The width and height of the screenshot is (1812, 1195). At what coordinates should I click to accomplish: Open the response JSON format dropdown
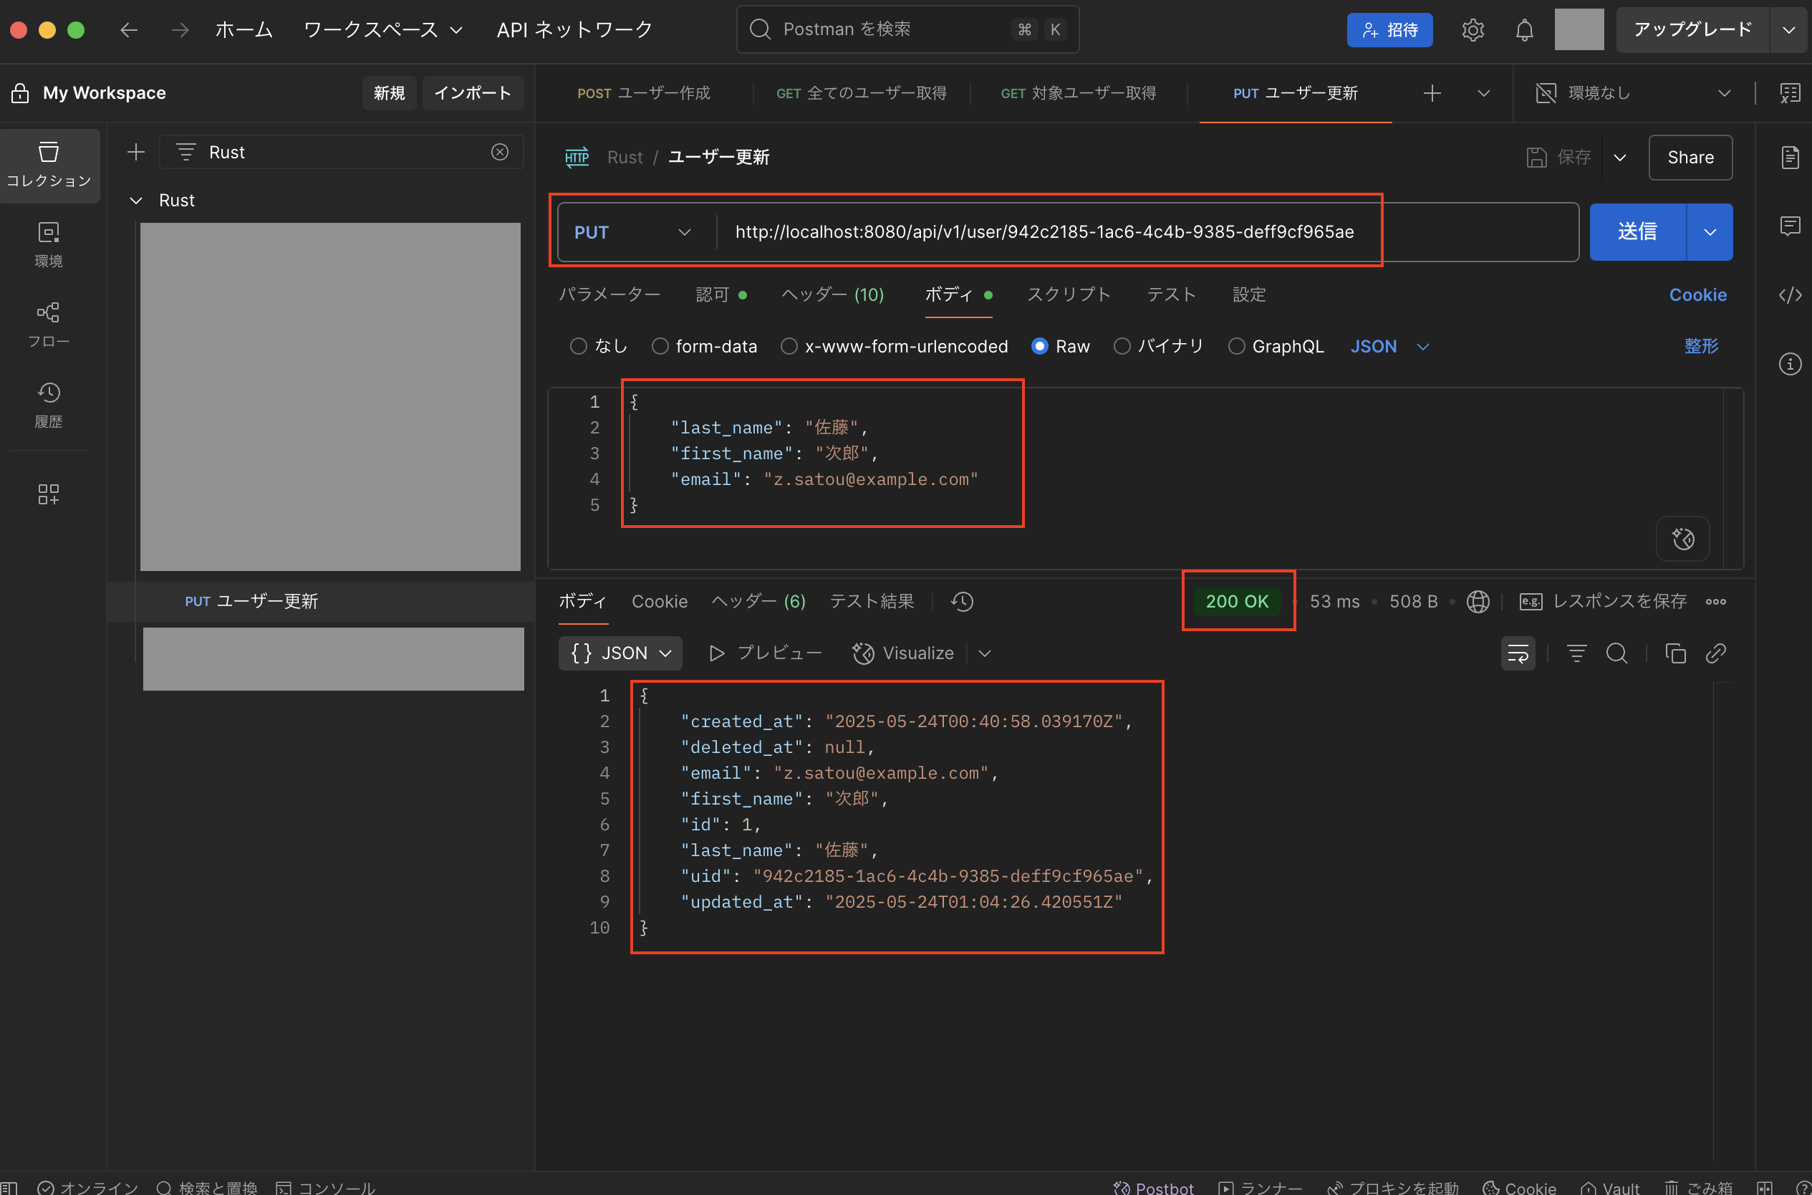620,653
